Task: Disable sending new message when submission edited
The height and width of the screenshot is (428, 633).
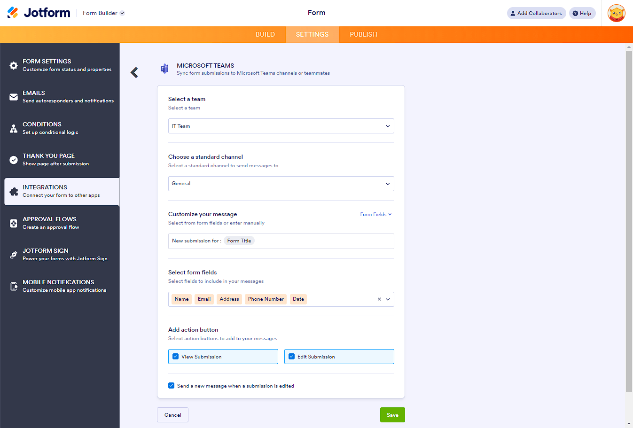Action: (x=171, y=386)
